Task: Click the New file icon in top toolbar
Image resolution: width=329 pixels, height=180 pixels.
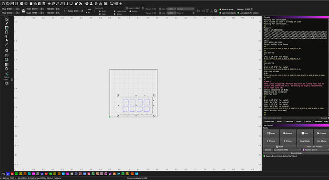Action: [x=3, y=3]
